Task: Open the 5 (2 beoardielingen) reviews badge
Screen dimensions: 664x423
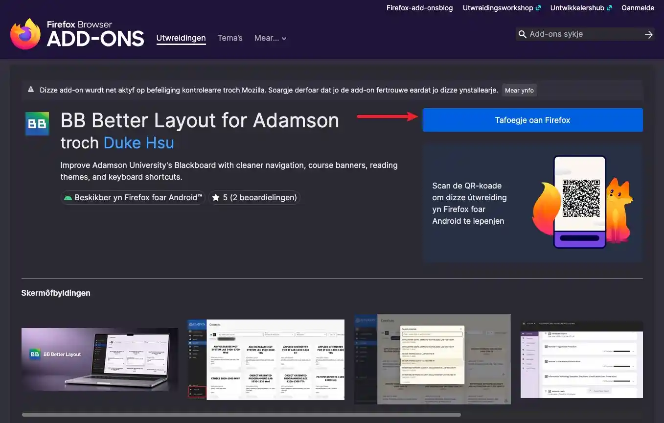Action: 254,198
